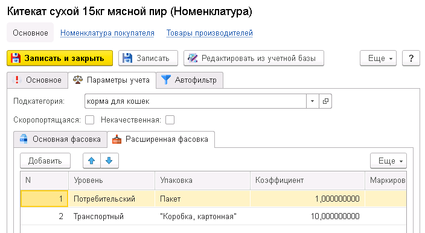Enable the Скоропортящаяся checkbox
The height and width of the screenshot is (233, 425).
[x=90, y=120]
